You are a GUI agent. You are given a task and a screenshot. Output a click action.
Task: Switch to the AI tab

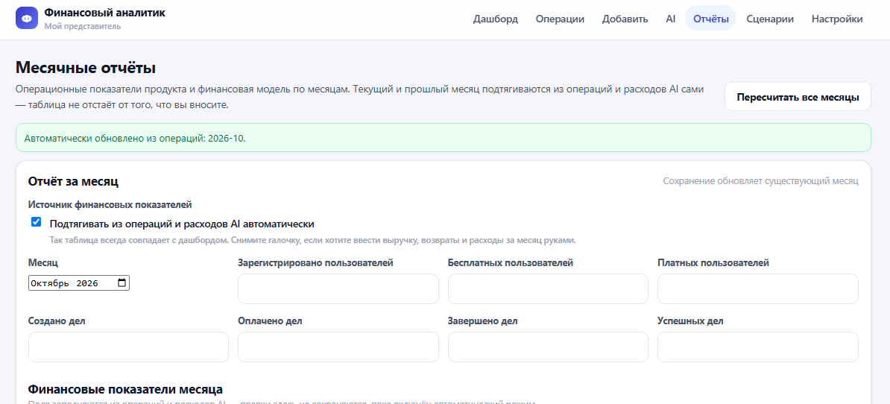(670, 19)
